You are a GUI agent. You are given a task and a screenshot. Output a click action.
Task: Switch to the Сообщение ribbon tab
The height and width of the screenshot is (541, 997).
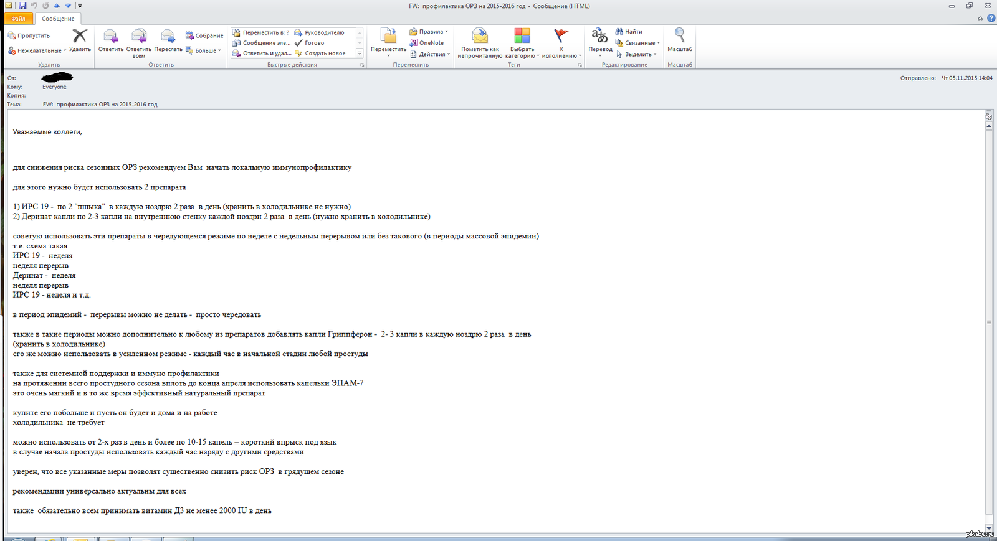pyautogui.click(x=58, y=19)
